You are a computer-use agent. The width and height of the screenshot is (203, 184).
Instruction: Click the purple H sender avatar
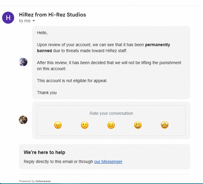[x=8, y=18]
